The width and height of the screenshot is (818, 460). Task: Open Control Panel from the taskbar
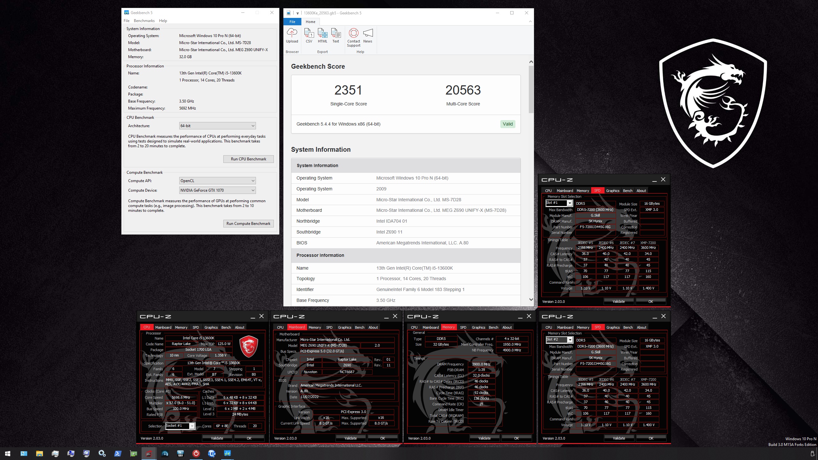tap(24, 454)
